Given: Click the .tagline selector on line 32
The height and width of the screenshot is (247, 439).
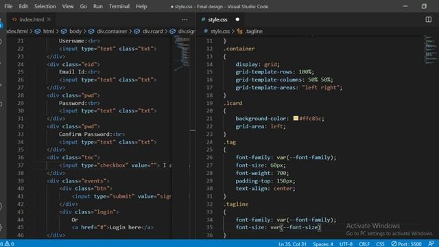Looking at the screenshot, I should click(236, 204).
